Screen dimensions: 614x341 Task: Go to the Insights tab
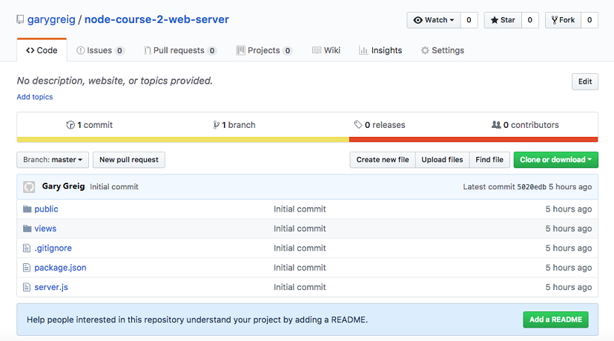pyautogui.click(x=380, y=50)
